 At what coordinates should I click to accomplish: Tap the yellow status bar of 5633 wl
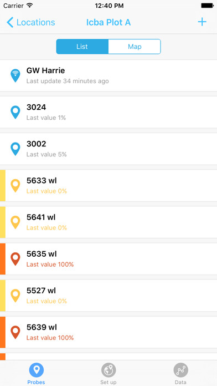click(x=2, y=186)
